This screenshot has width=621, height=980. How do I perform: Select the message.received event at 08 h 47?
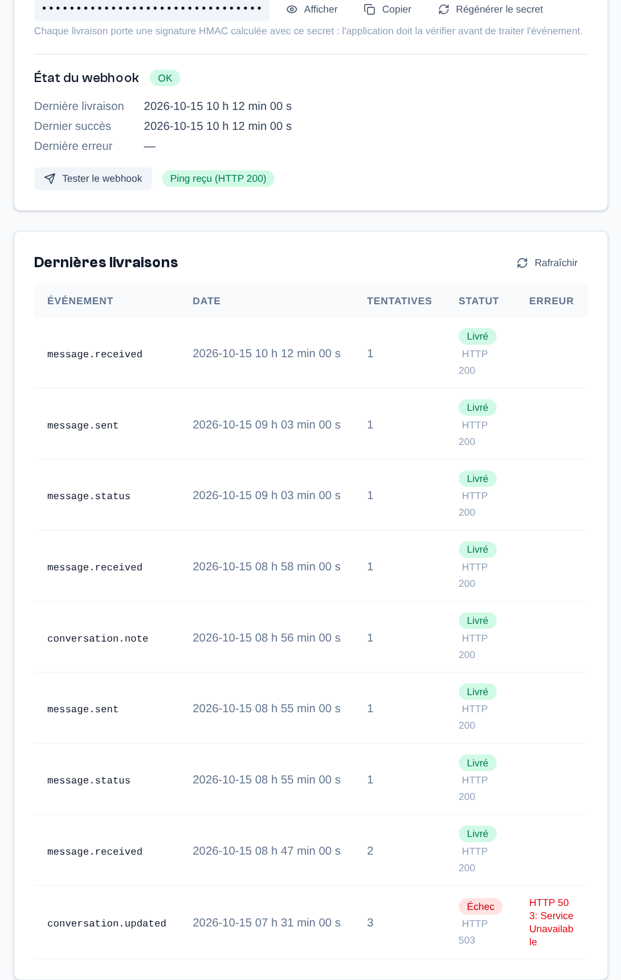pyautogui.click(x=311, y=851)
